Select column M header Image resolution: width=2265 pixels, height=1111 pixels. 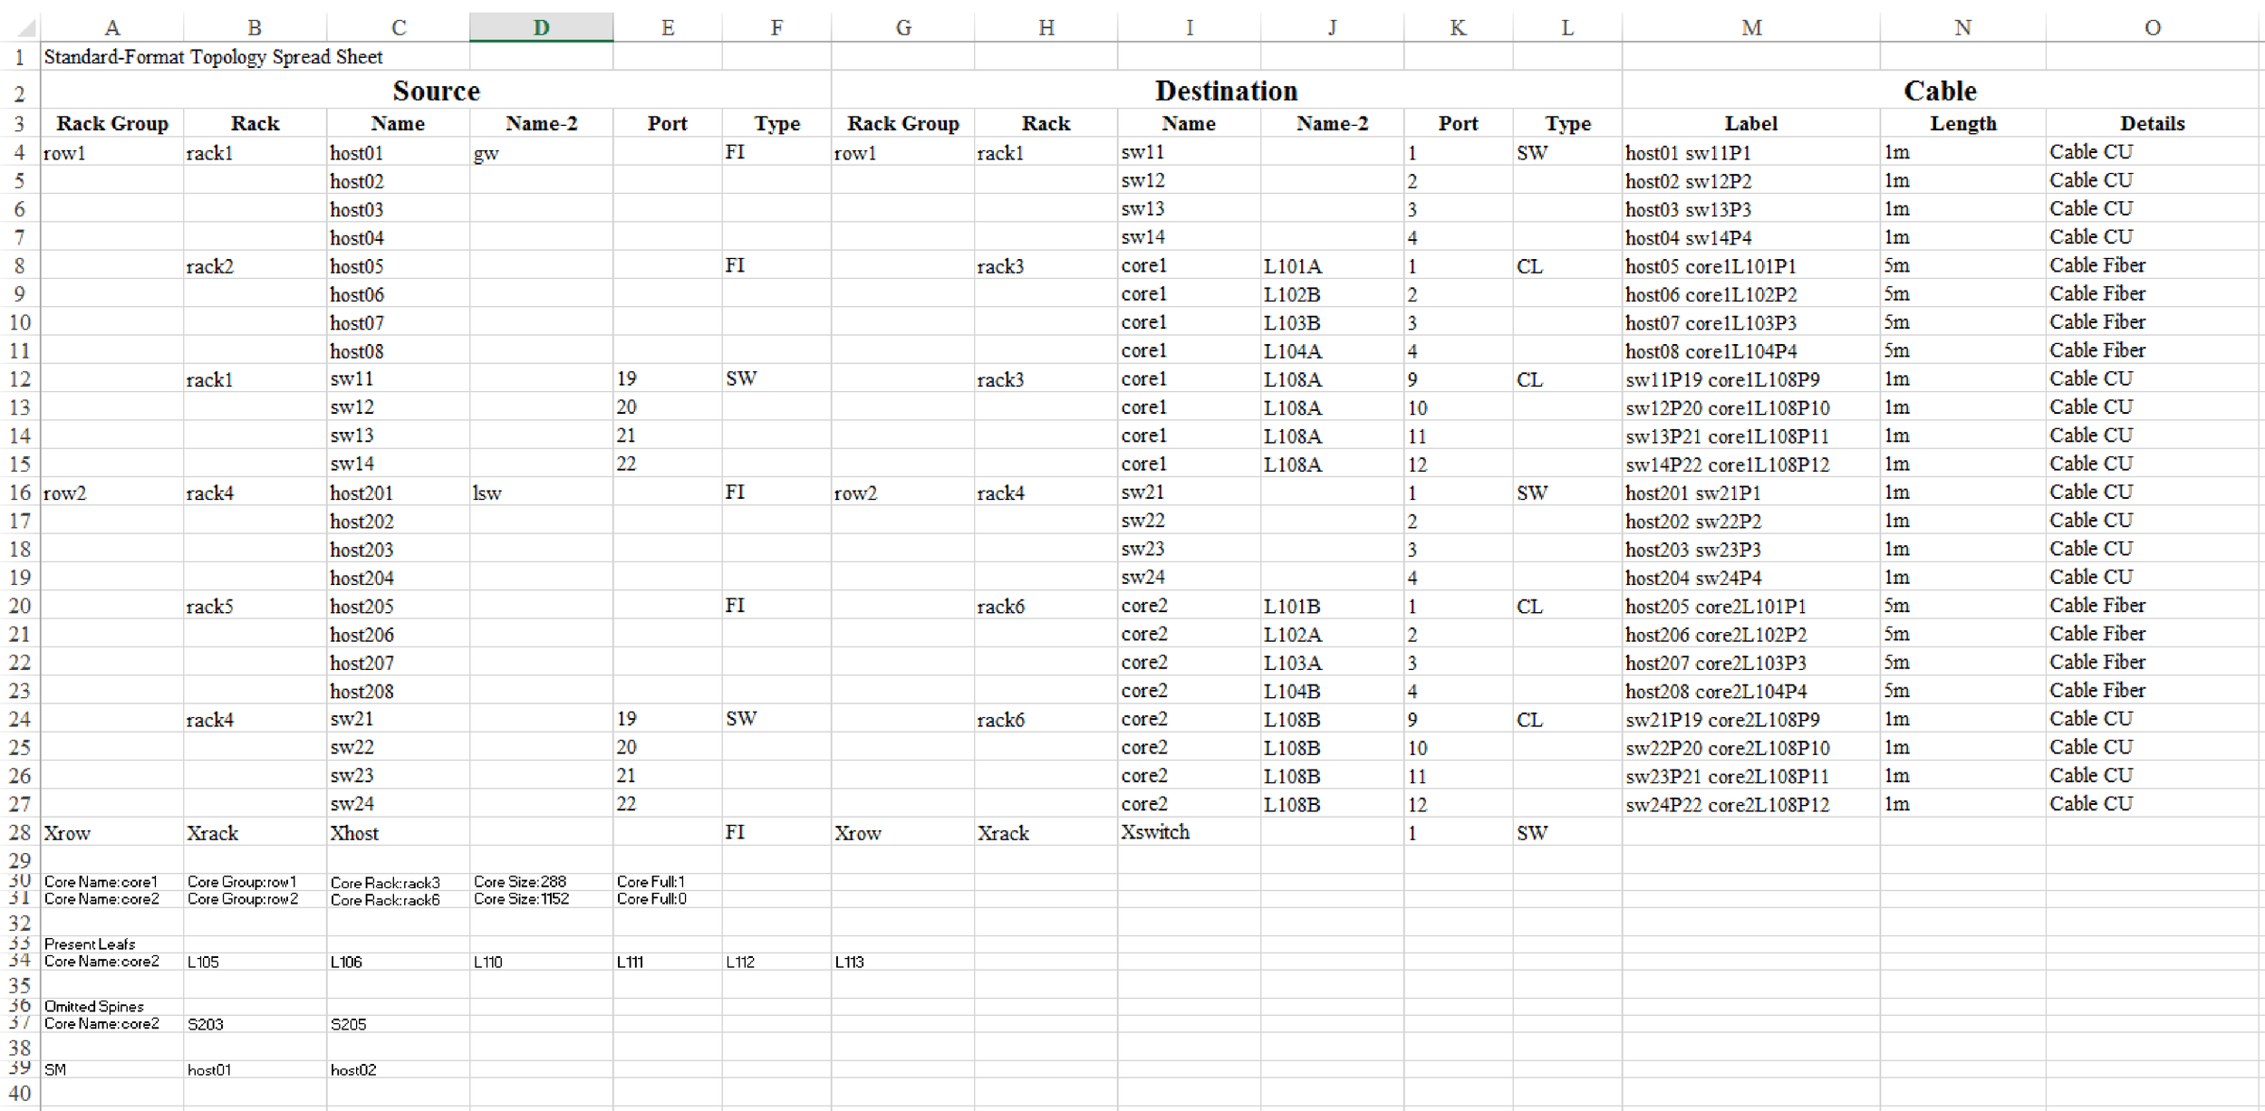point(1750,28)
